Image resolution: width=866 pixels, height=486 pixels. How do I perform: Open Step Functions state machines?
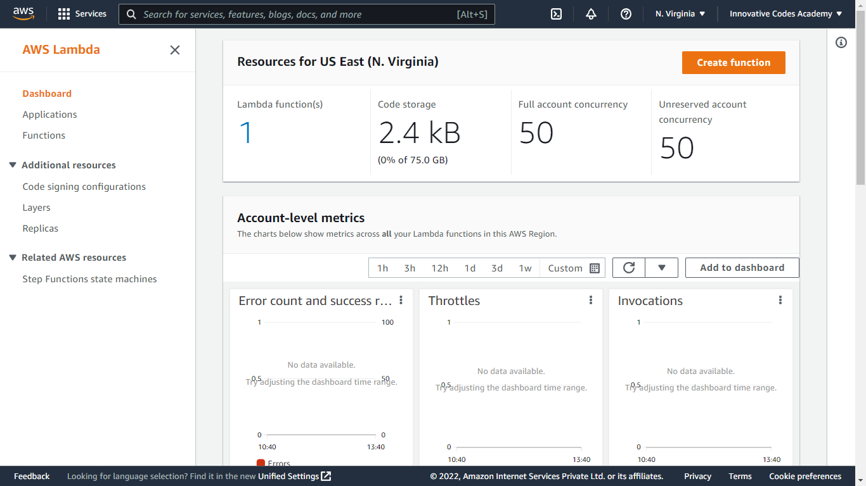click(x=89, y=279)
